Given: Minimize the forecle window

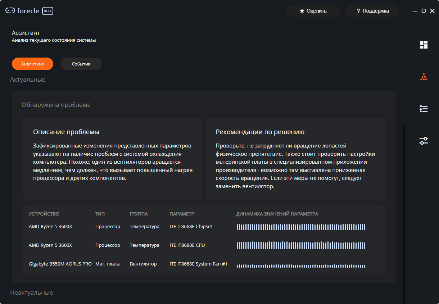Looking at the screenshot, I should click(x=415, y=11).
